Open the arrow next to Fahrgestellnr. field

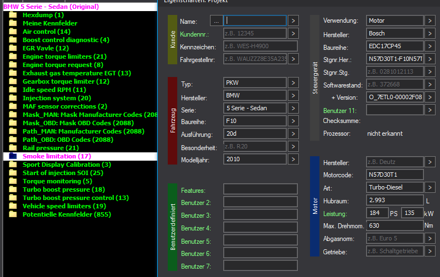(293, 59)
